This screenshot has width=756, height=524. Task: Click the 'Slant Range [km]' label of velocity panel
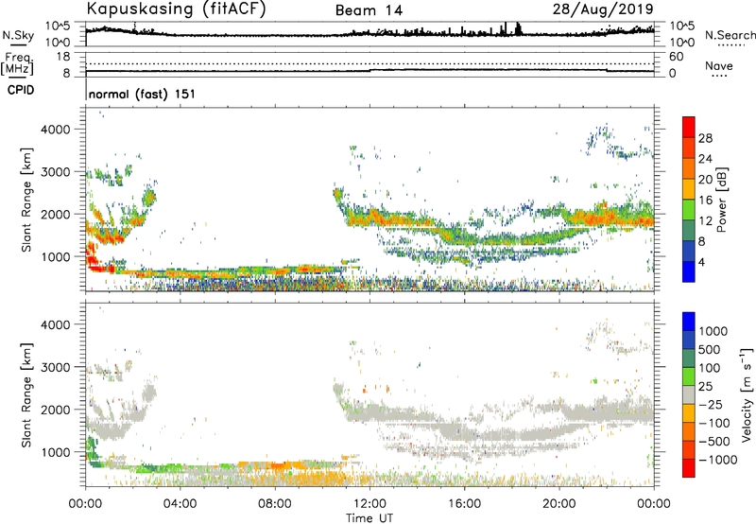click(26, 395)
